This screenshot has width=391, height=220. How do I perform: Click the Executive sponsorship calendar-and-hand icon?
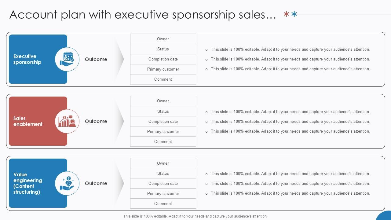[x=67, y=59]
